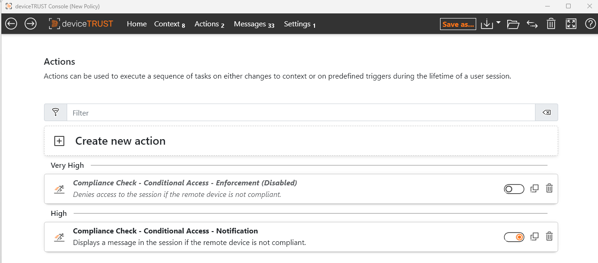Duplicate the Enforcement (Disabled) action
Screen dimensions: 598x263
pos(535,188)
